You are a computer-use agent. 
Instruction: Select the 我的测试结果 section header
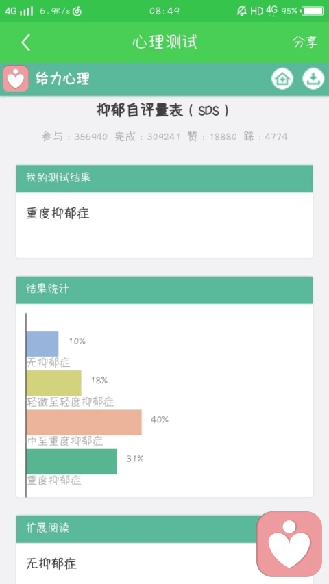tap(164, 179)
